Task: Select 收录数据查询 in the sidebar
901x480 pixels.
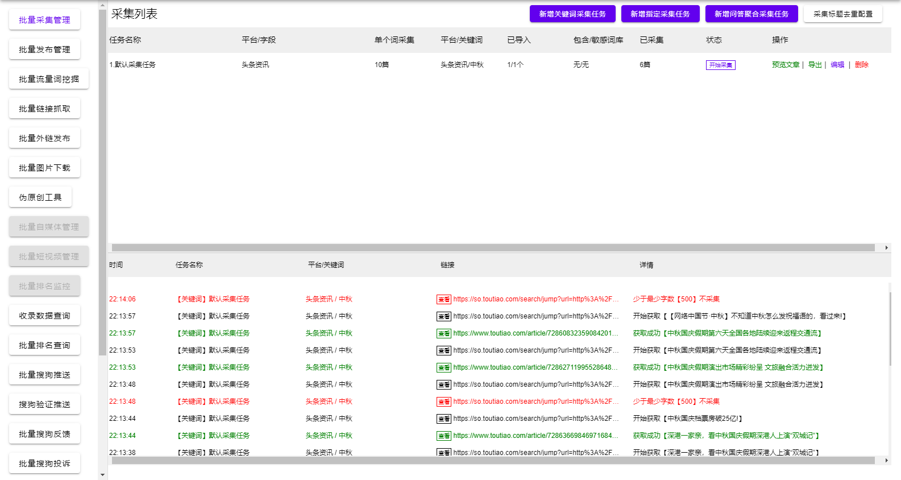Action: (x=44, y=316)
